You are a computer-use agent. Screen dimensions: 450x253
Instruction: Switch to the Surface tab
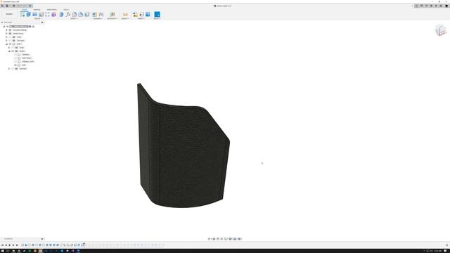click(37, 9)
